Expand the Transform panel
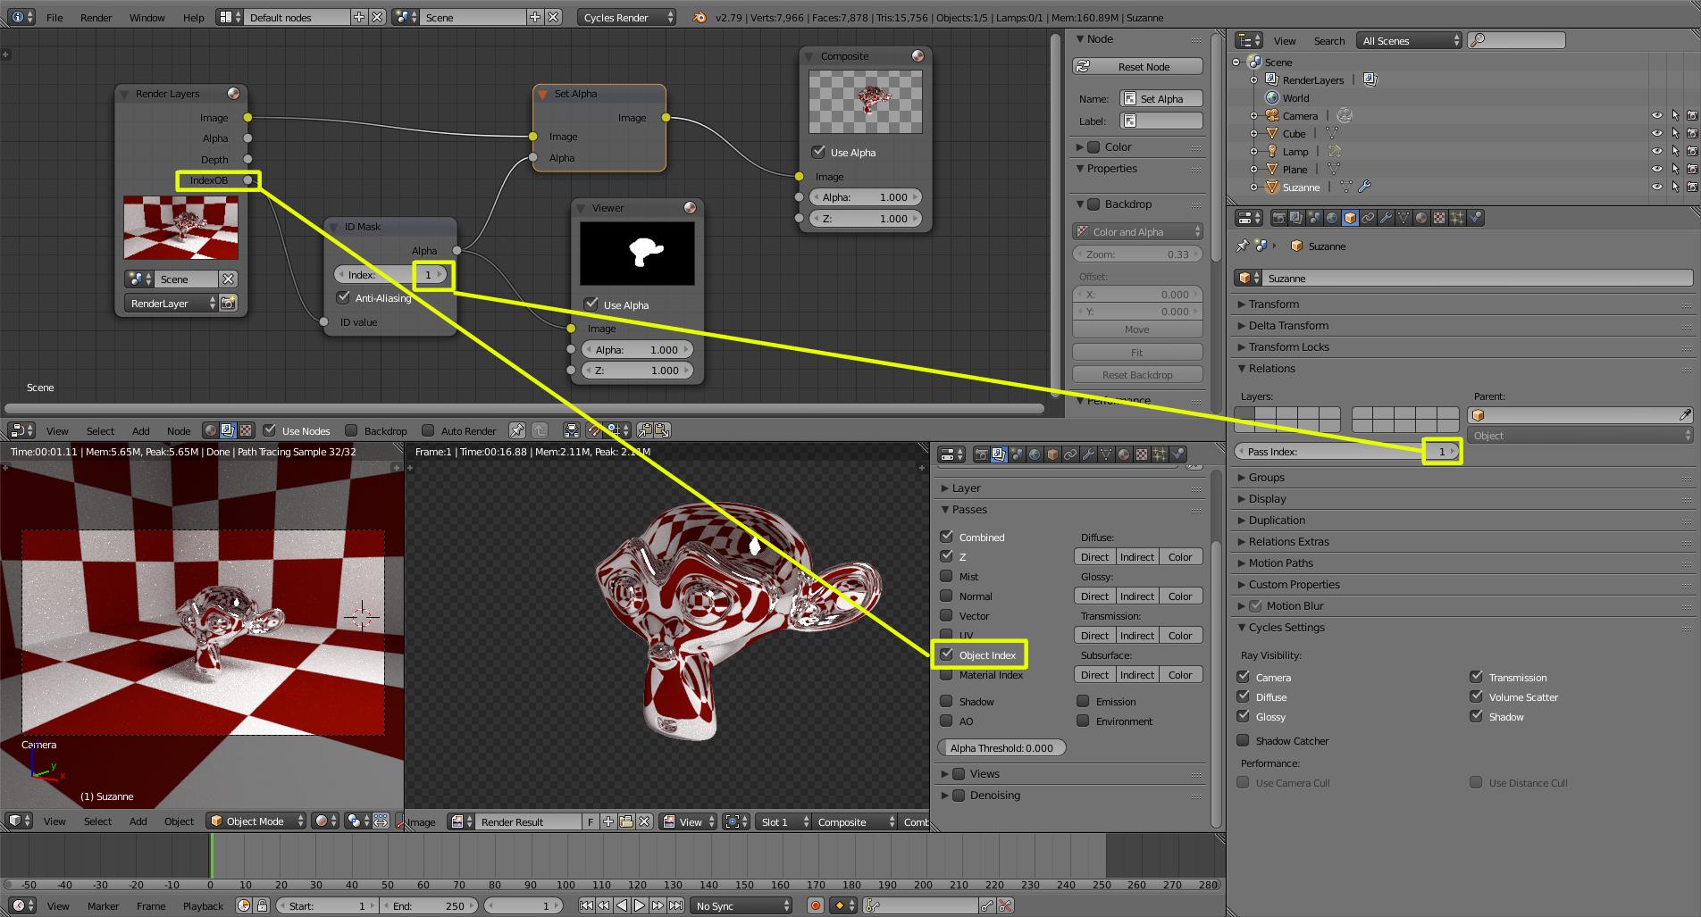 [x=1274, y=304]
